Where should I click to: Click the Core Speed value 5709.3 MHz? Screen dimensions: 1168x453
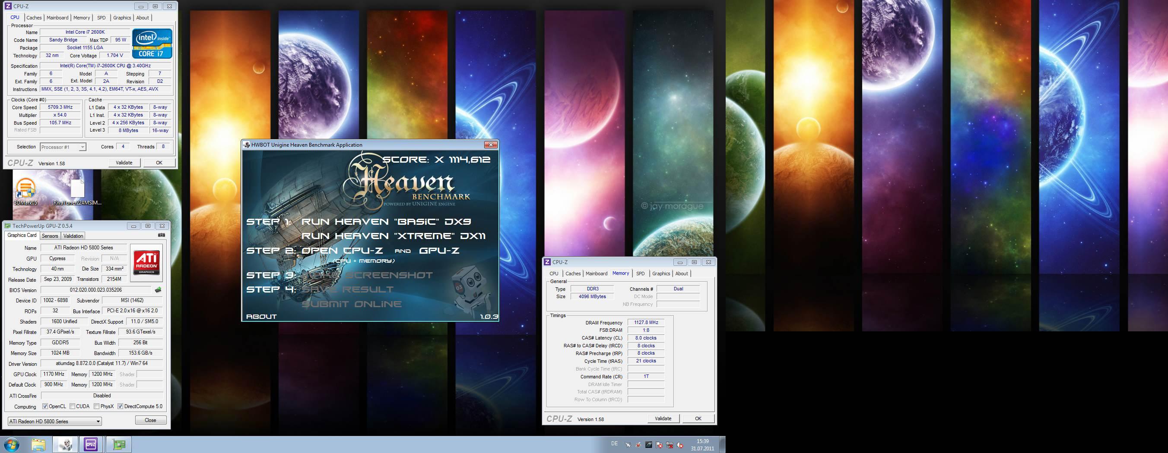click(60, 107)
